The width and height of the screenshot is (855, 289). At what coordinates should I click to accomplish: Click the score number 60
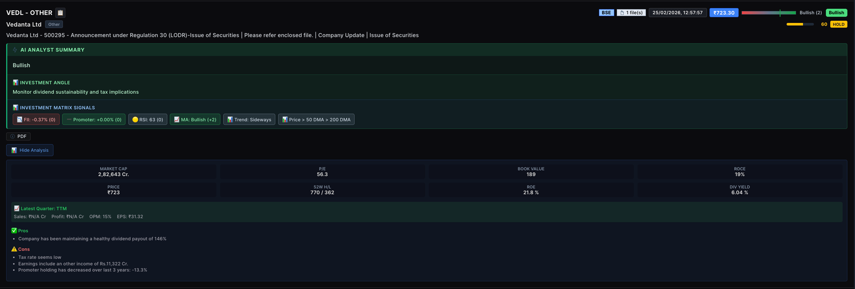pyautogui.click(x=824, y=25)
